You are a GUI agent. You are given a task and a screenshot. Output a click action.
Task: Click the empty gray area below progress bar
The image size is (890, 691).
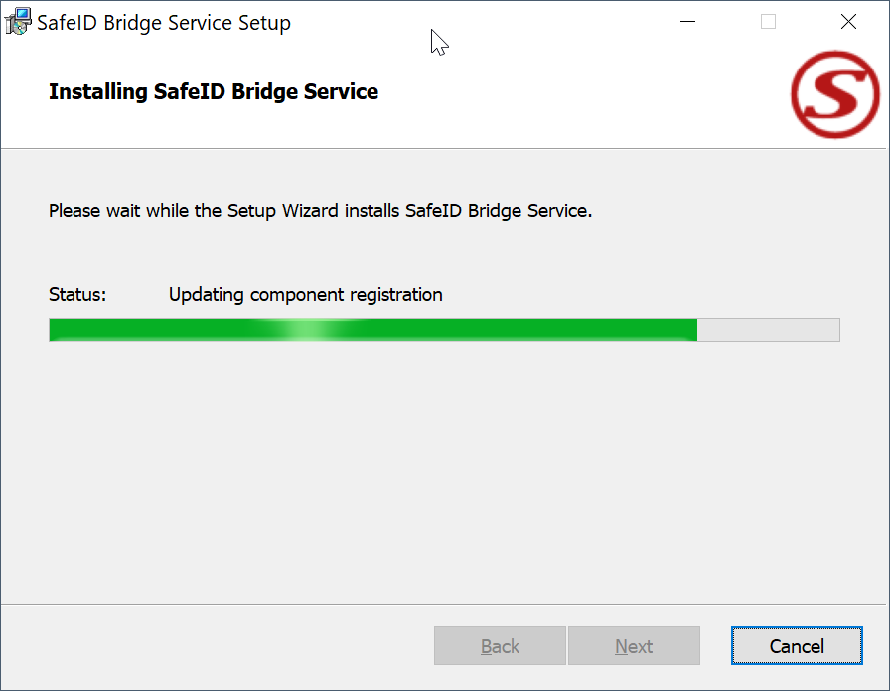tap(445, 467)
